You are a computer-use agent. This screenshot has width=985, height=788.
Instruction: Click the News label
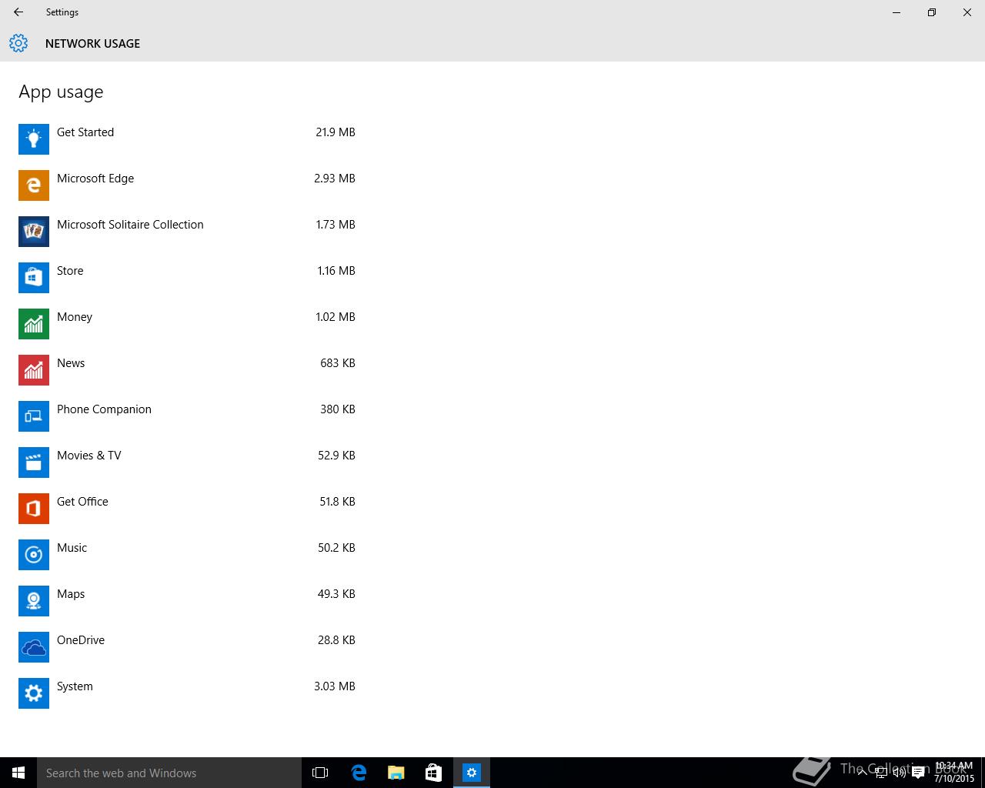[x=71, y=363]
